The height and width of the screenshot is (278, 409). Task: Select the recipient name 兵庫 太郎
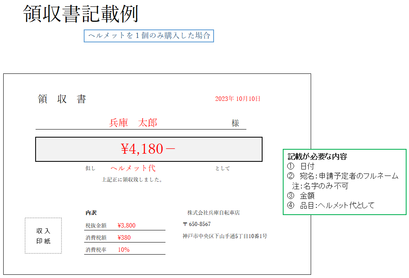[133, 123]
